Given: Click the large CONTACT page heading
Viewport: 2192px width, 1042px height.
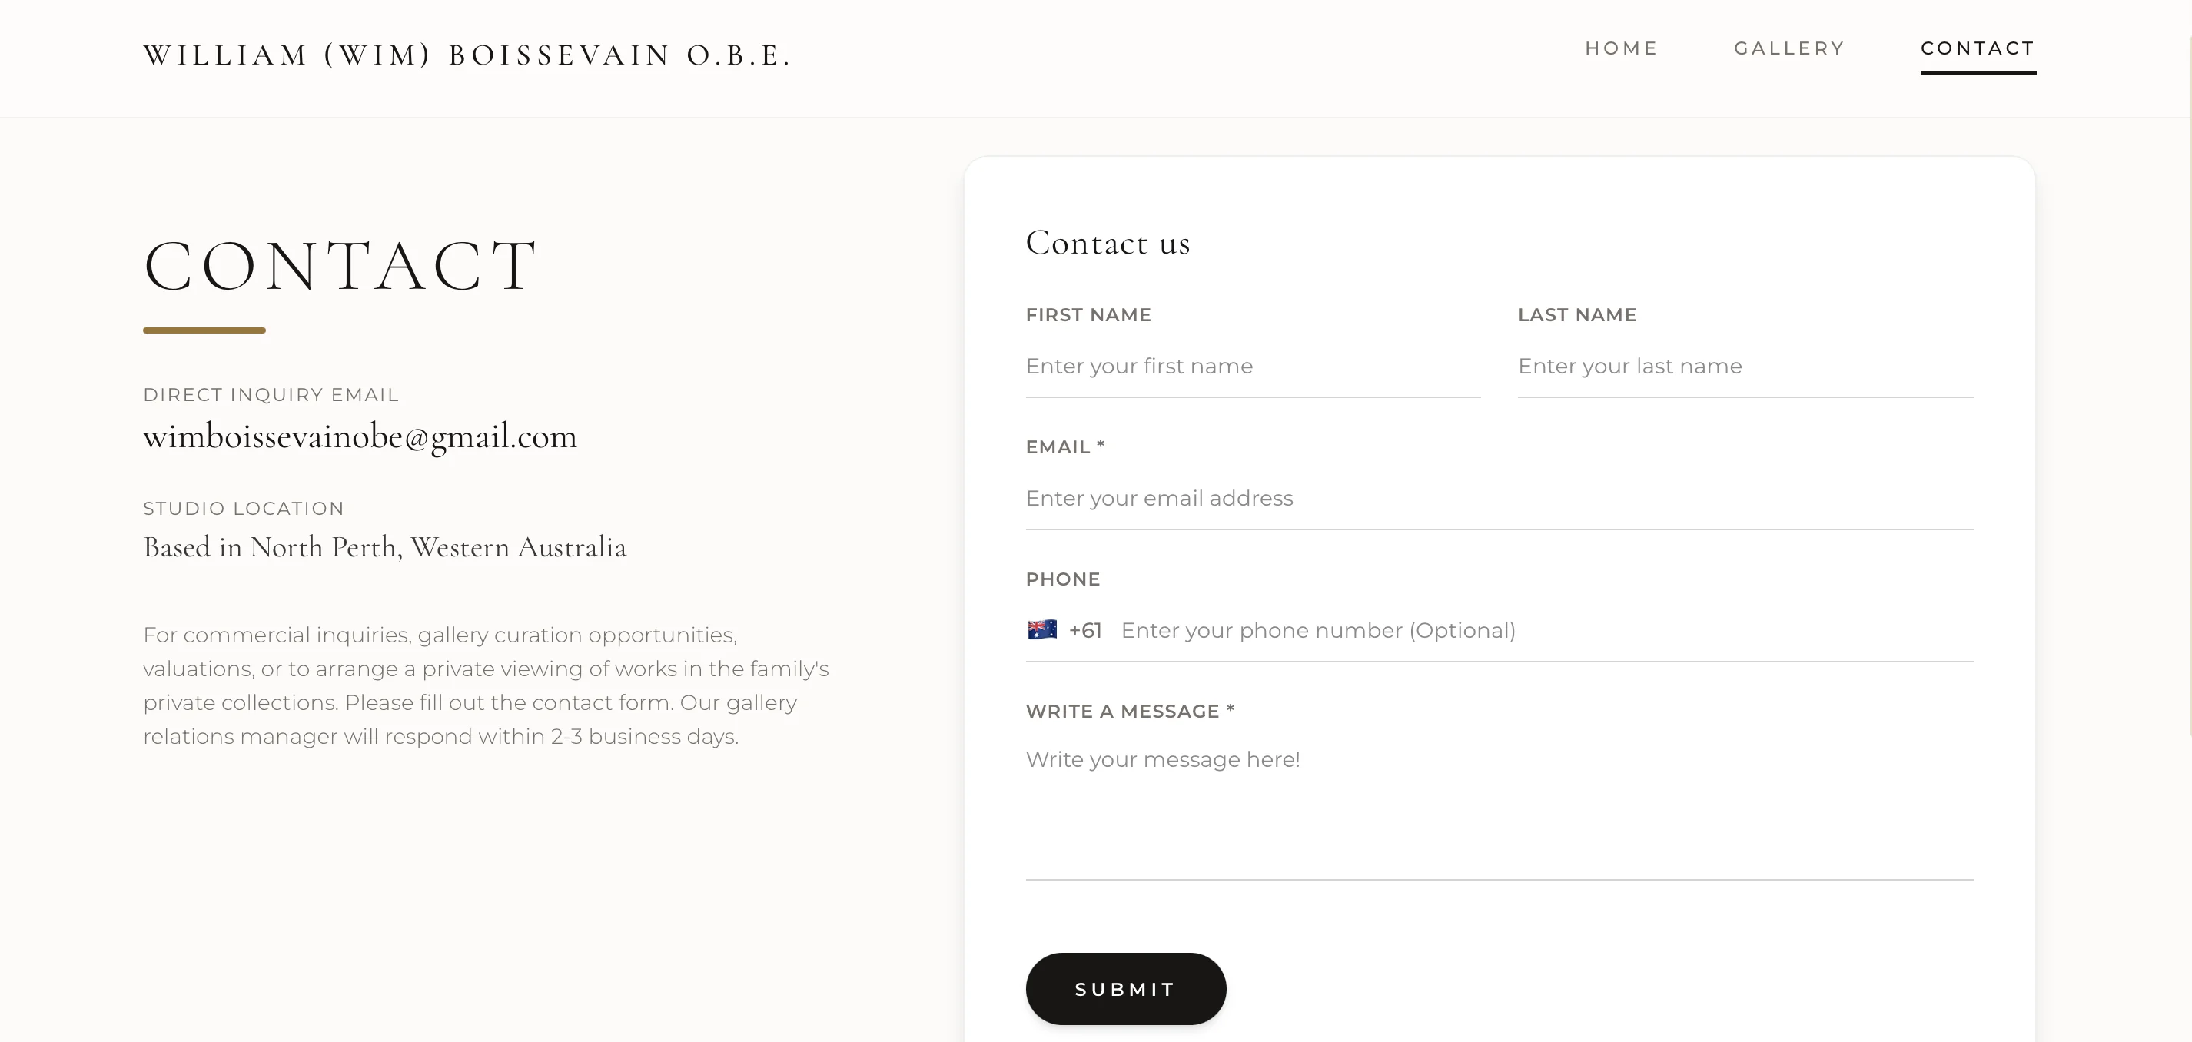Looking at the screenshot, I should click(340, 266).
